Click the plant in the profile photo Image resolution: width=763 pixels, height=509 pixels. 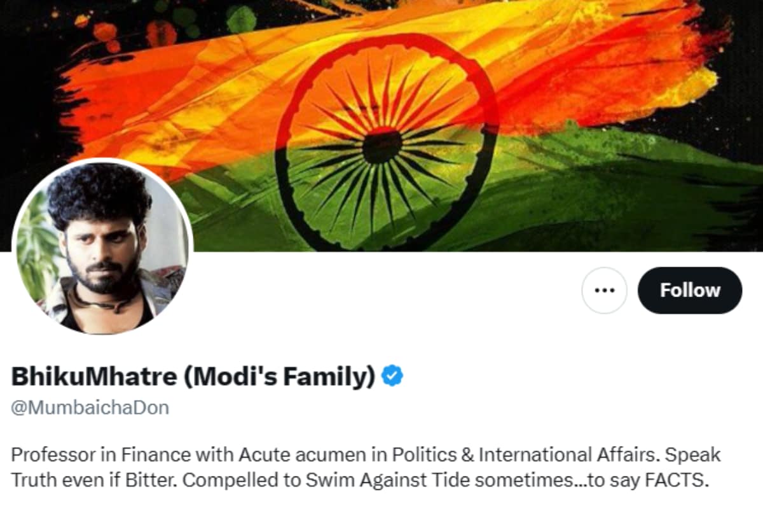point(35,248)
